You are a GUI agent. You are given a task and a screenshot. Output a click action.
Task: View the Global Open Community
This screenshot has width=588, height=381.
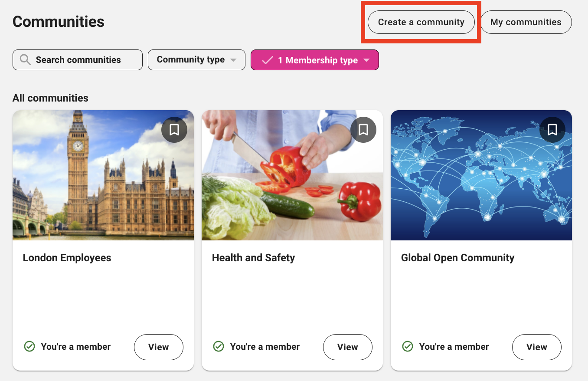click(x=537, y=347)
